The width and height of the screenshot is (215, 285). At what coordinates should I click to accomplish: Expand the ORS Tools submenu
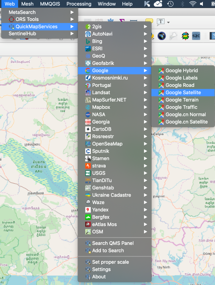[39, 19]
